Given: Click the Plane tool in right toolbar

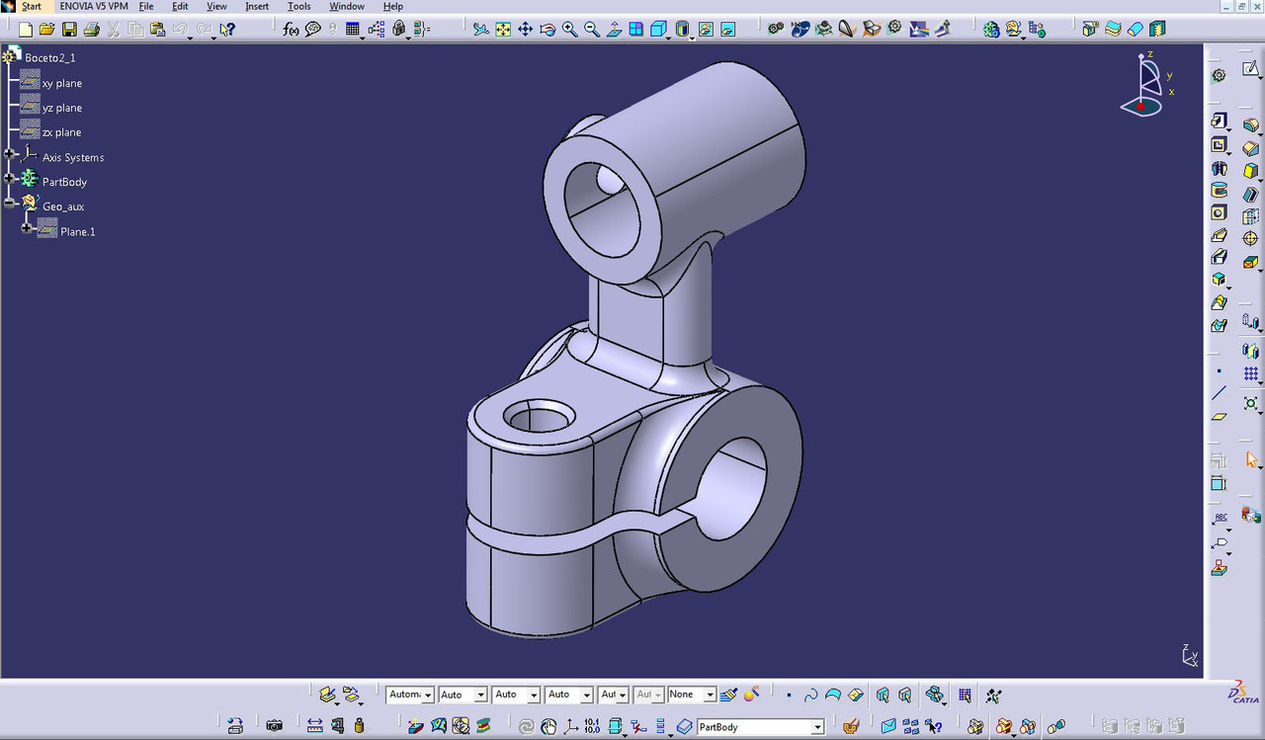Looking at the screenshot, I should tap(1219, 416).
